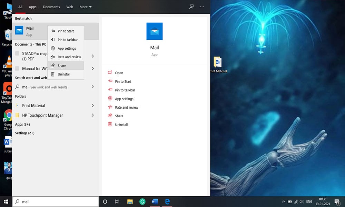Open Grammarly icon in the taskbar
This screenshot has height=207, width=345.
(x=142, y=201)
